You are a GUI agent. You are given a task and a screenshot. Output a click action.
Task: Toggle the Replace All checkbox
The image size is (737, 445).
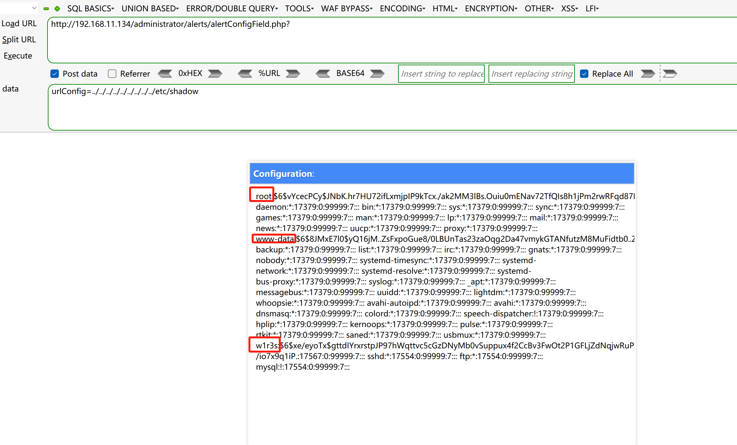pyautogui.click(x=584, y=74)
